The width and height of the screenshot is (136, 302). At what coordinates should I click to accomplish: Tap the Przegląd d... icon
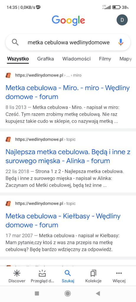point(42,273)
